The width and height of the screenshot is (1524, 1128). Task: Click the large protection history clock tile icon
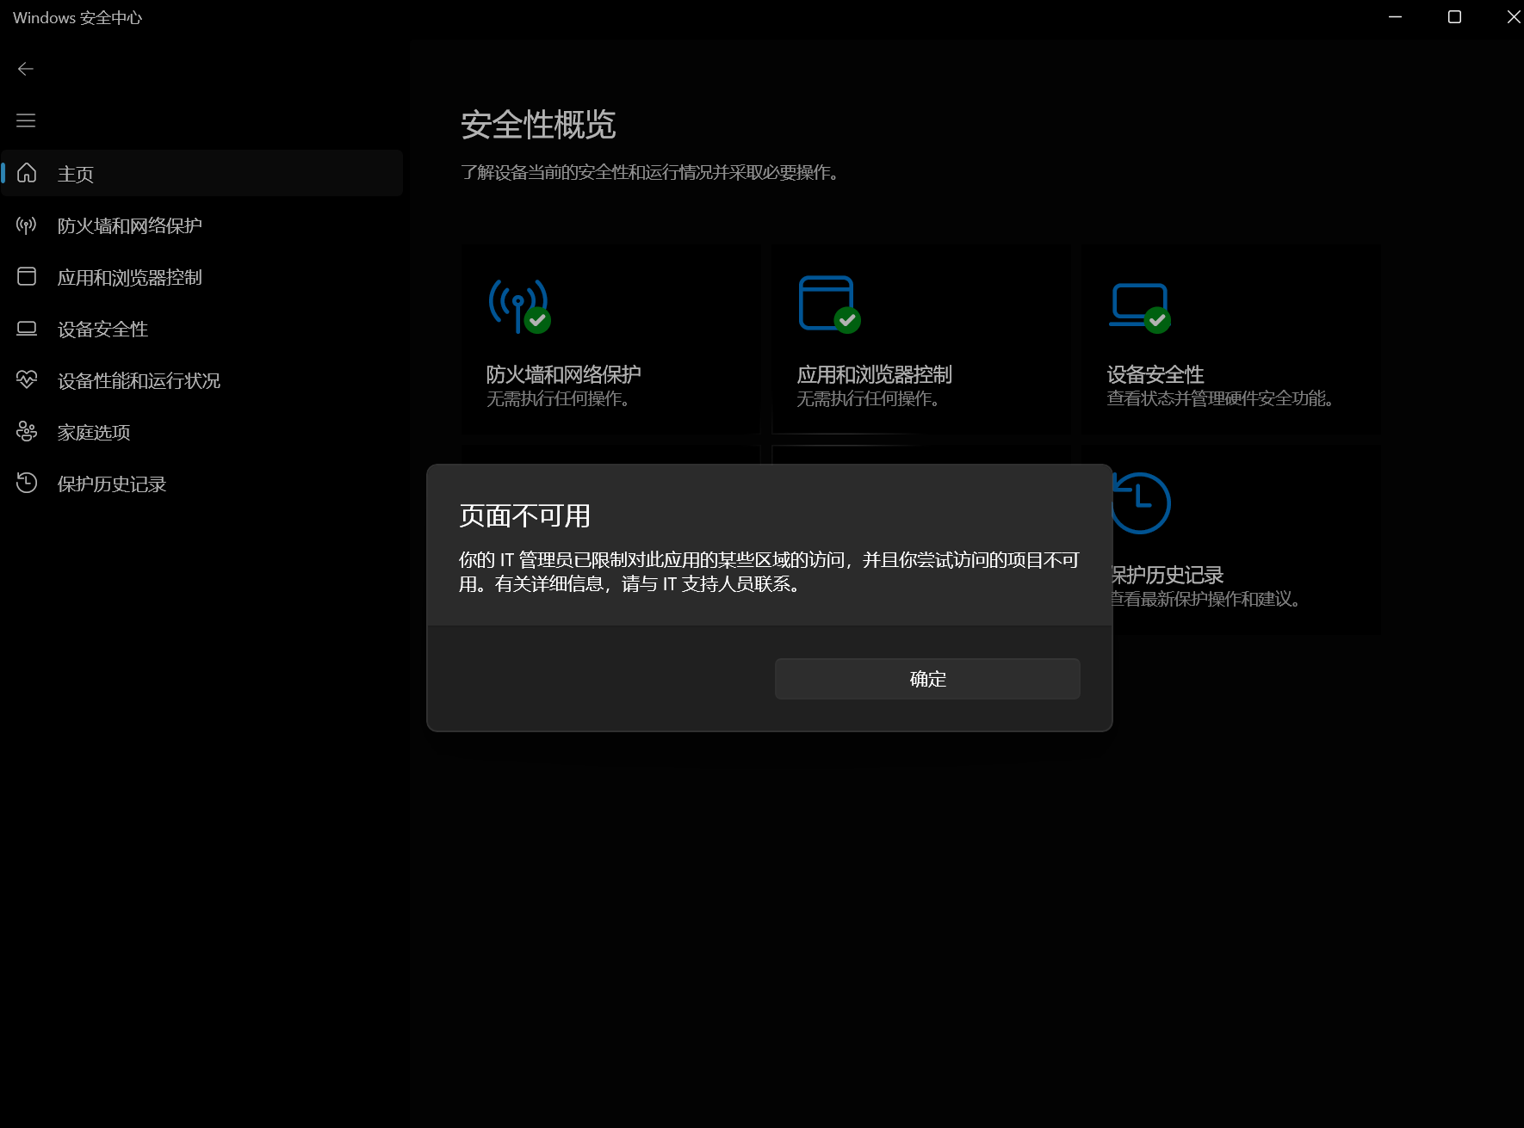(1141, 503)
